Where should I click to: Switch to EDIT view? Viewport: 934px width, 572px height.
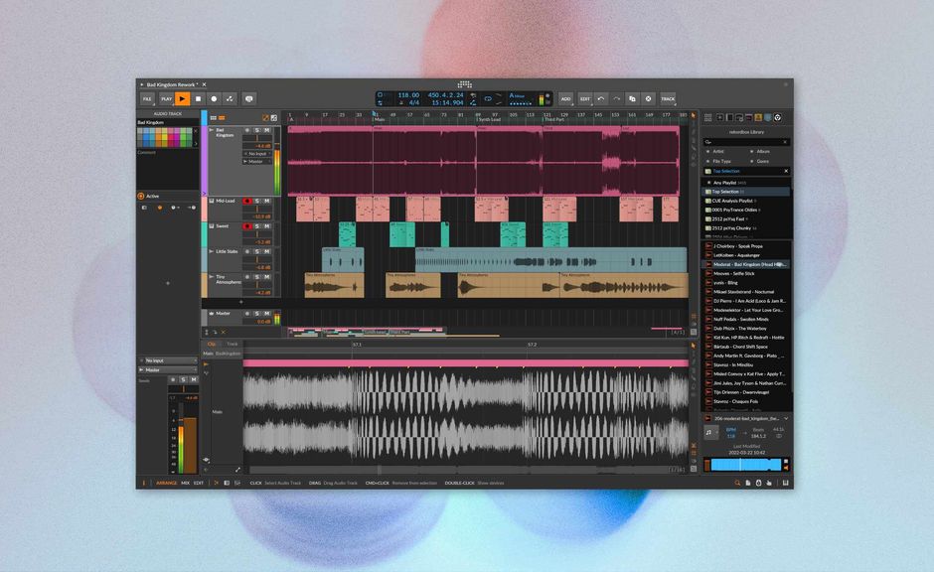[x=199, y=483]
